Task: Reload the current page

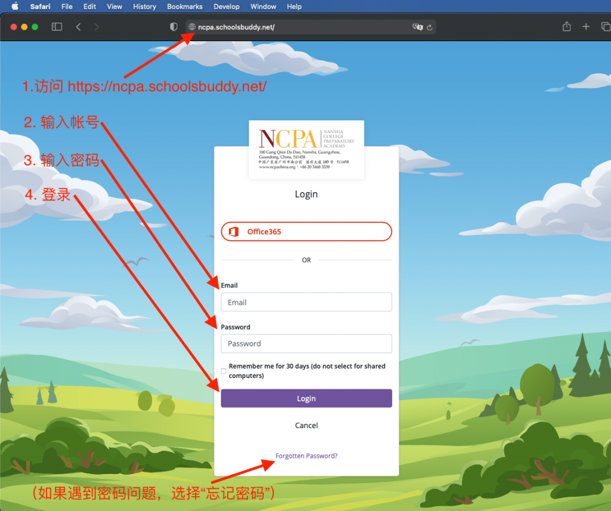Action: click(x=430, y=27)
